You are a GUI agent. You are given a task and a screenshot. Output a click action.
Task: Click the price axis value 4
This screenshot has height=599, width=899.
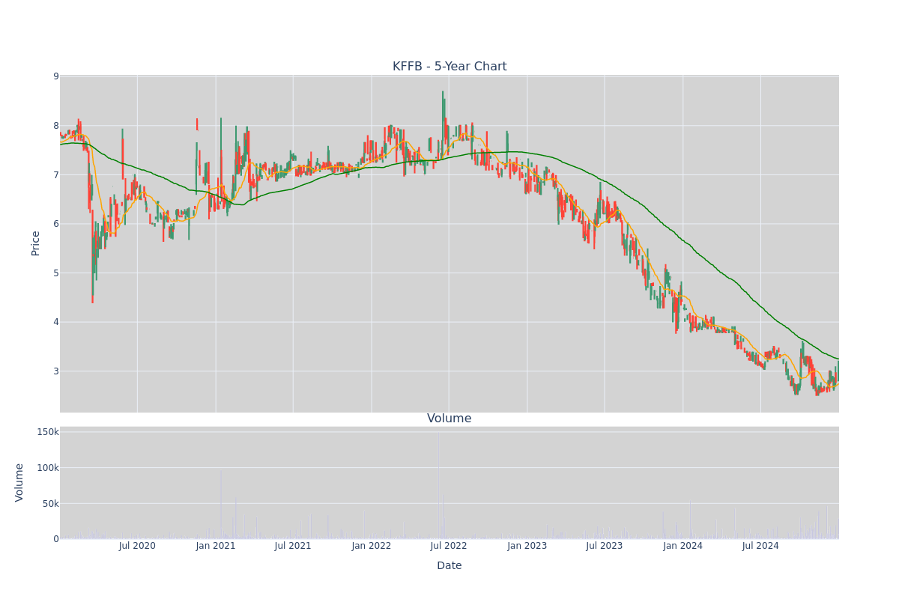(55, 322)
